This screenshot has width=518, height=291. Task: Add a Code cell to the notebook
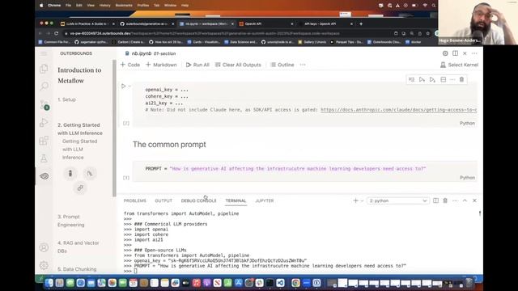tap(130, 65)
